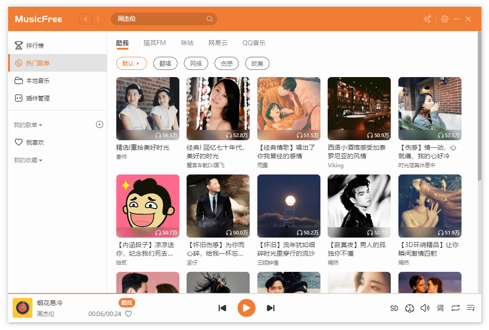The width and height of the screenshot is (489, 330).
Task: Show lyrics with the 词 icon
Action: 440,308
